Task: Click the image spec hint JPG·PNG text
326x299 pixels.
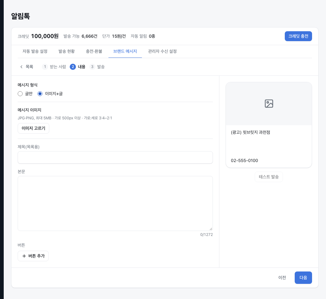Action: pyautogui.click(x=65, y=118)
